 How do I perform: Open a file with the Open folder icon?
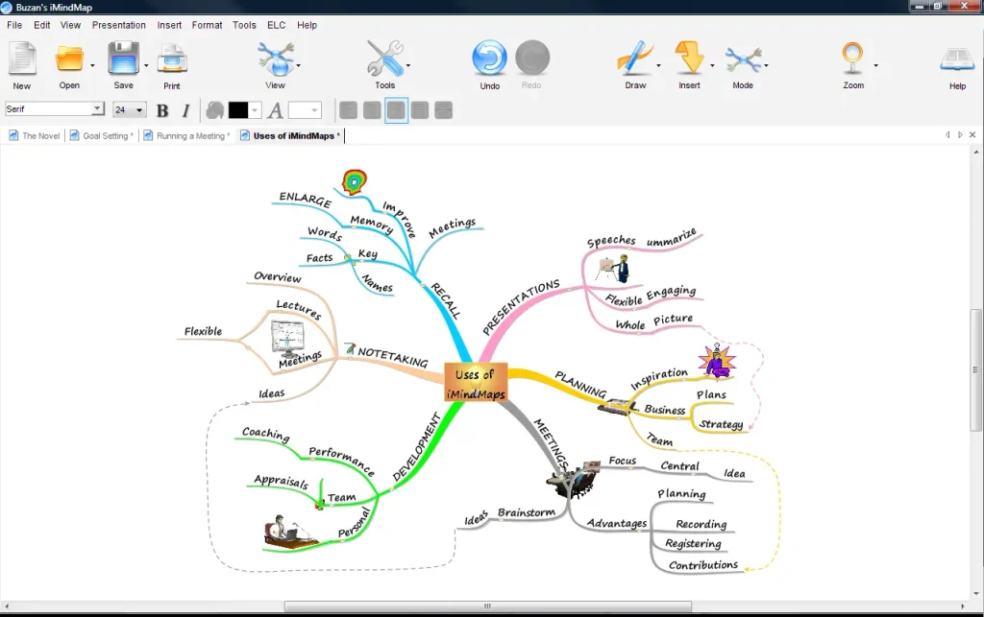(69, 59)
